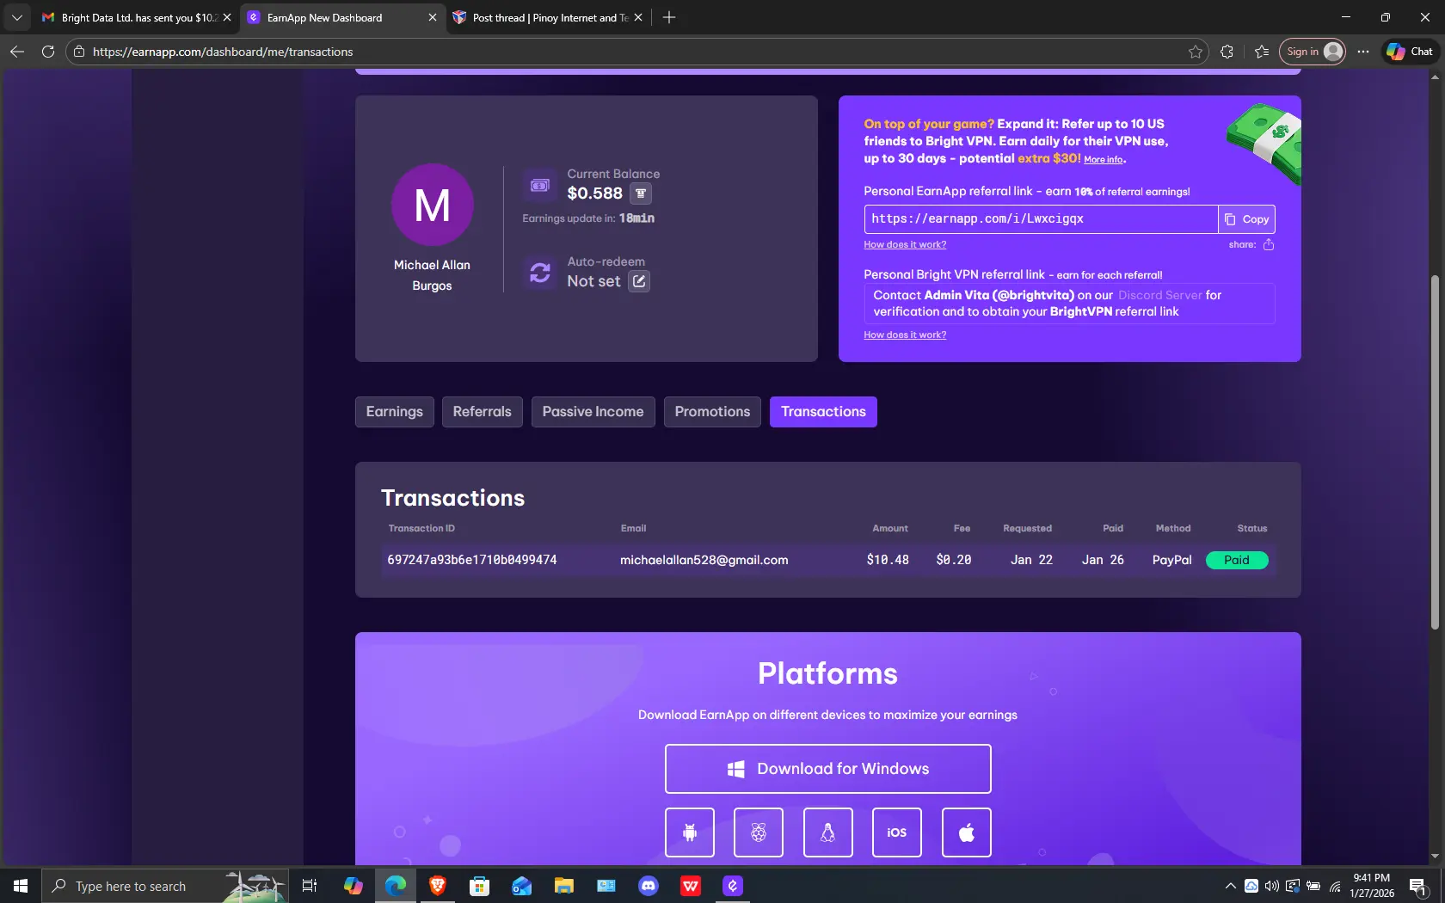This screenshot has width=1445, height=903.
Task: Focus the browser address bar
Action: 636,52
